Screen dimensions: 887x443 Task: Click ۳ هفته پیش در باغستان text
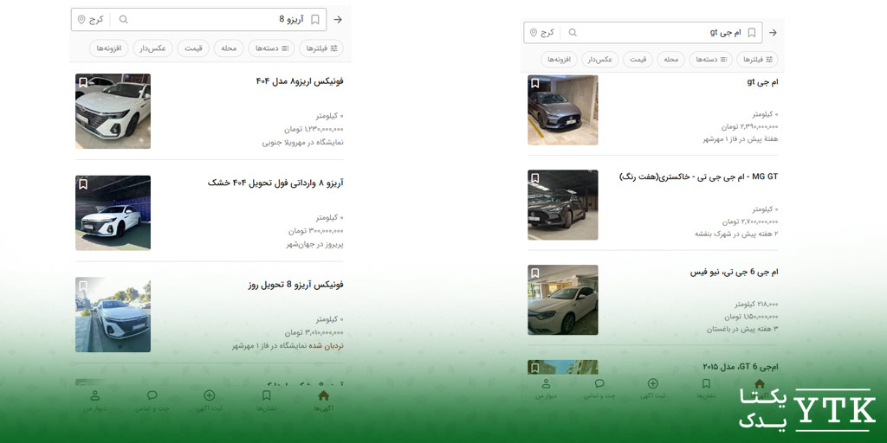[742, 330]
